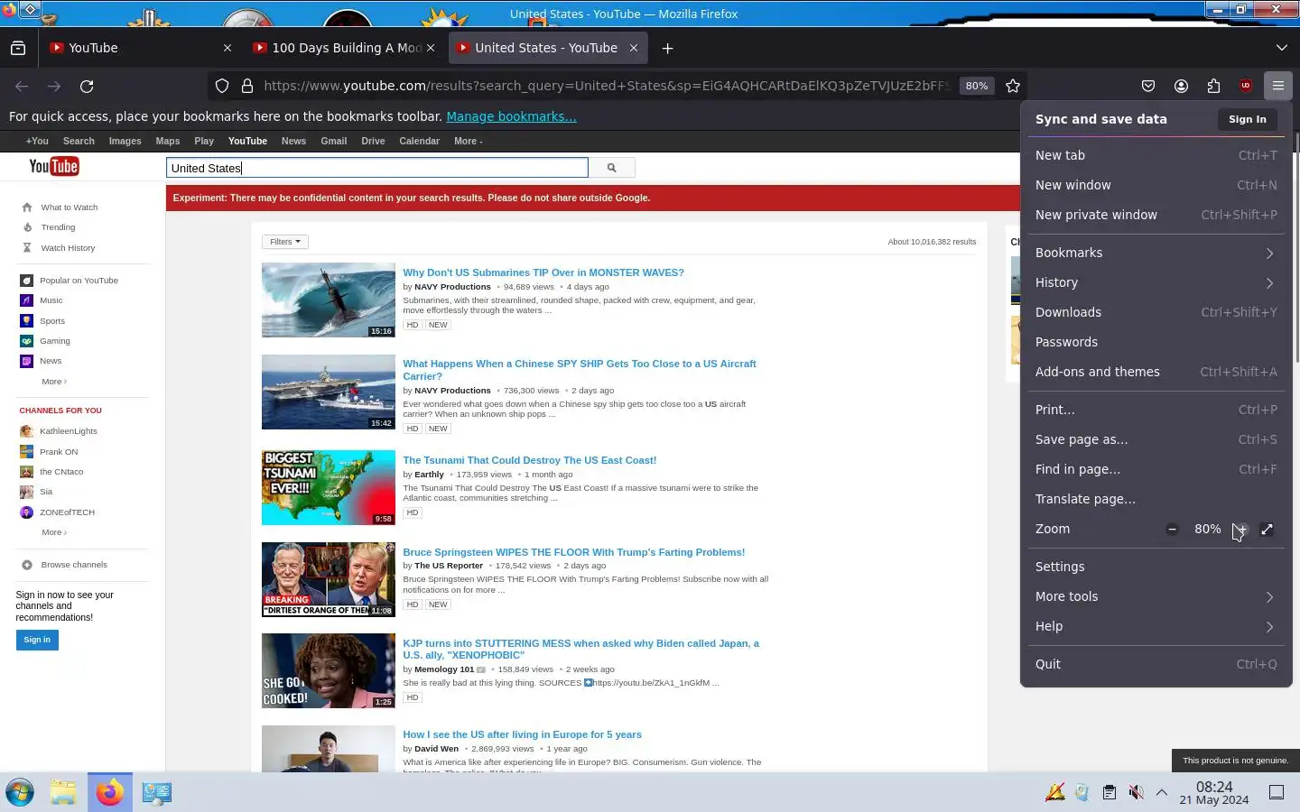Open the file manager folder in taskbar
The height and width of the screenshot is (812, 1300).
(63, 792)
